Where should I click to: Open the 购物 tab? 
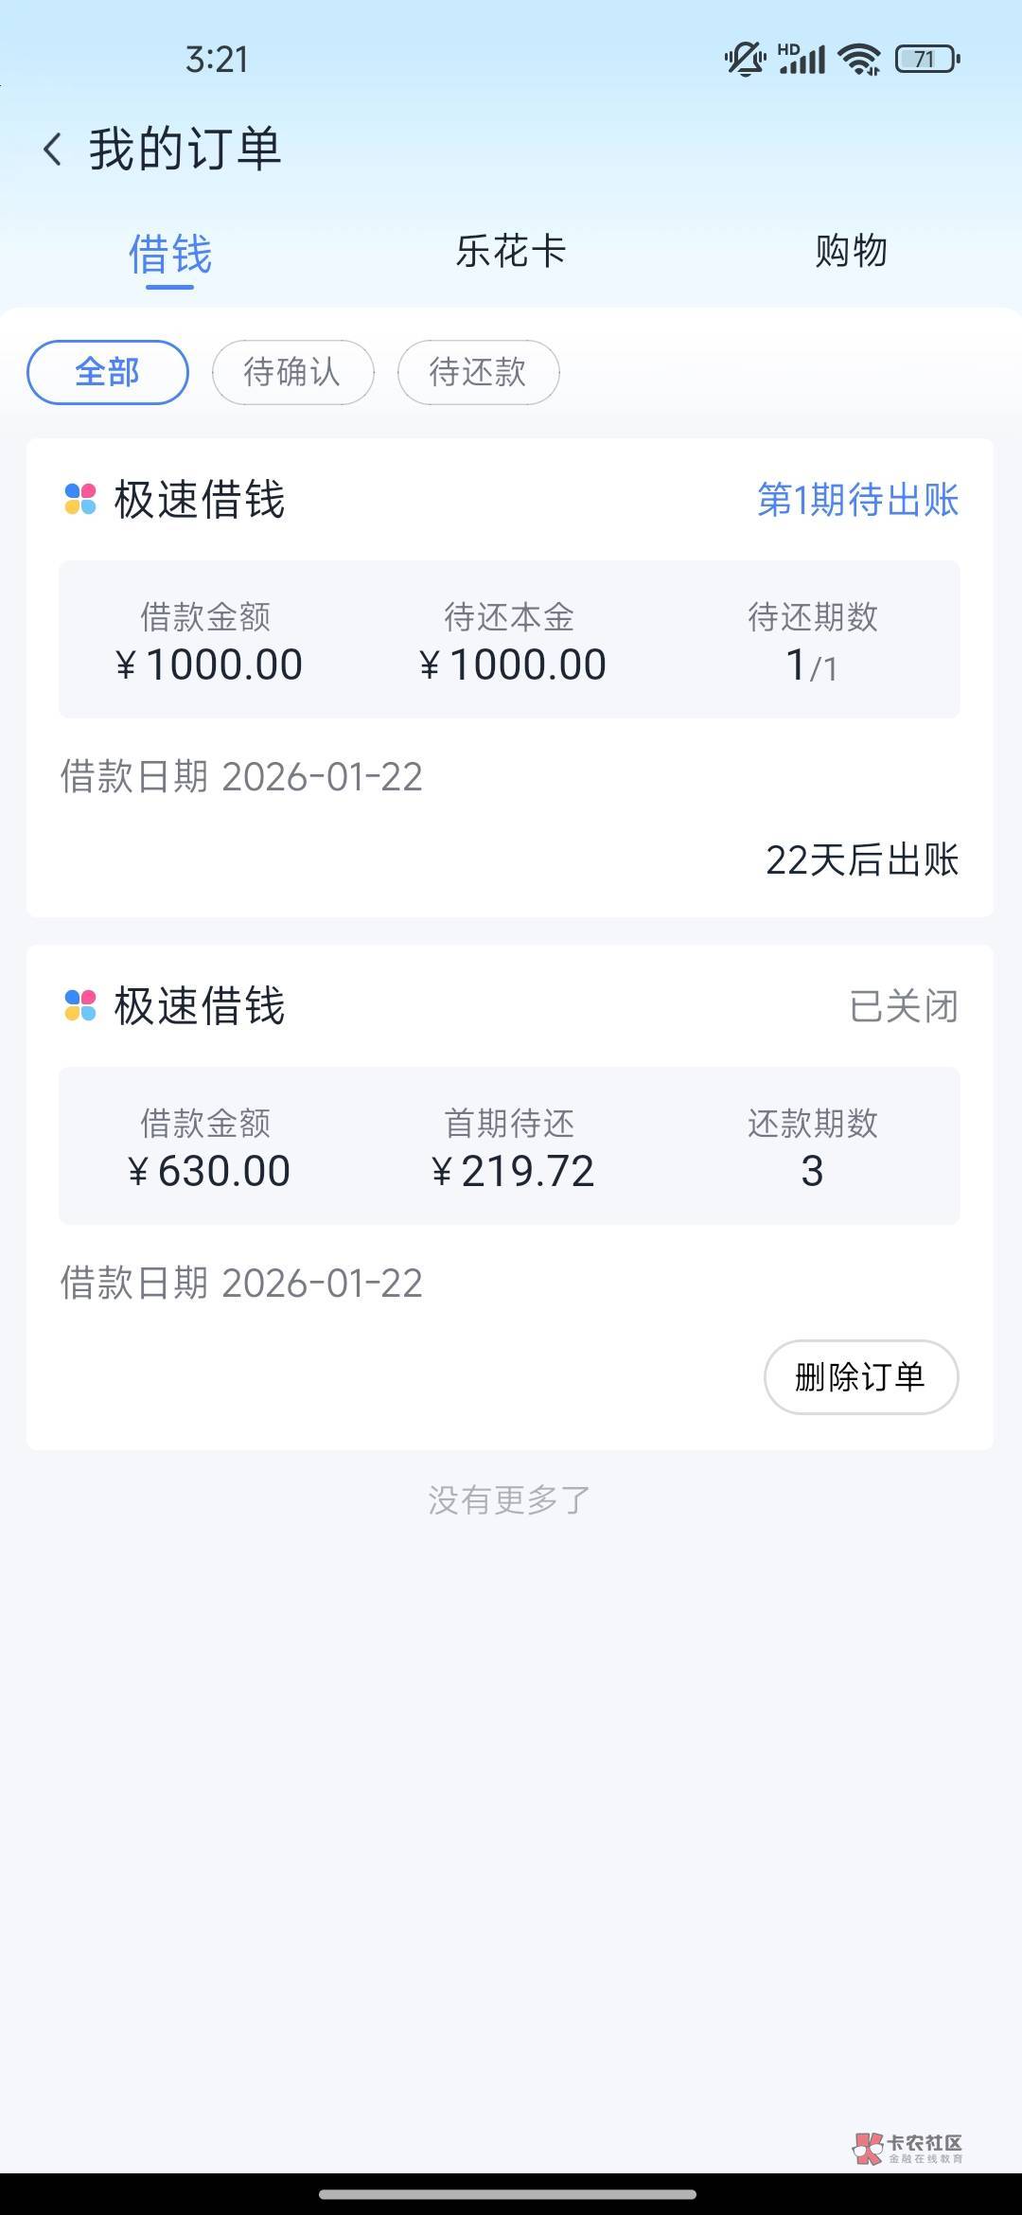[851, 252]
